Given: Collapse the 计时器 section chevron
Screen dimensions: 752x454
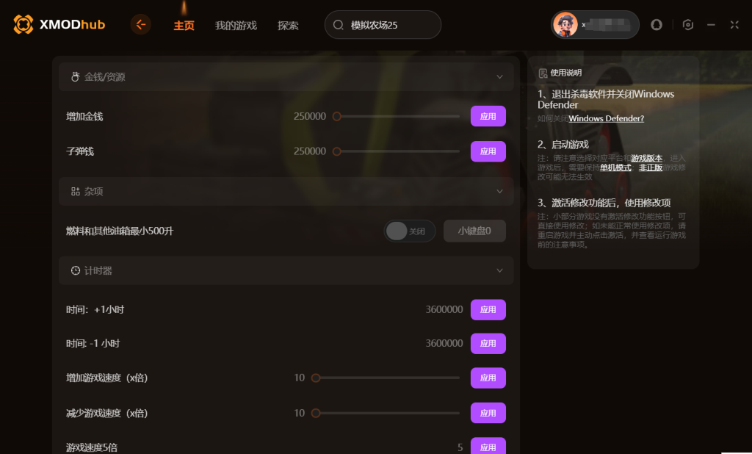Looking at the screenshot, I should click(499, 270).
